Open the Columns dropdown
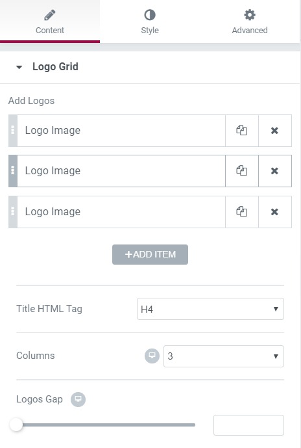 point(224,356)
